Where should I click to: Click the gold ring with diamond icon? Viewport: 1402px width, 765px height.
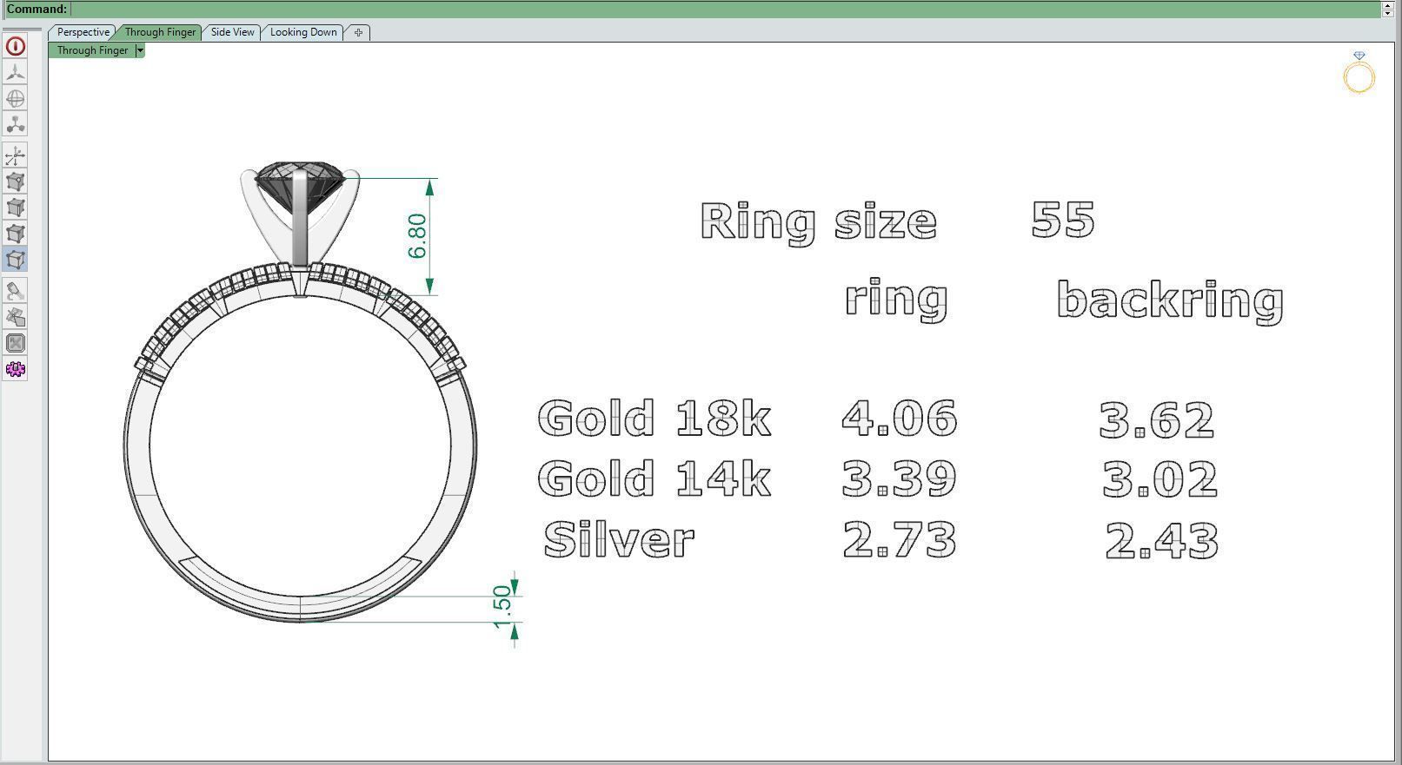(1359, 72)
